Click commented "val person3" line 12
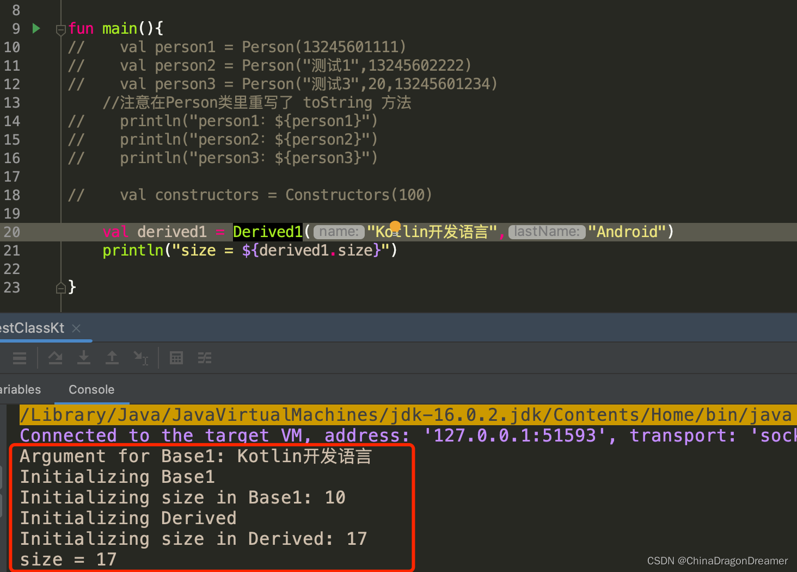The height and width of the screenshot is (572, 797). click(x=283, y=84)
